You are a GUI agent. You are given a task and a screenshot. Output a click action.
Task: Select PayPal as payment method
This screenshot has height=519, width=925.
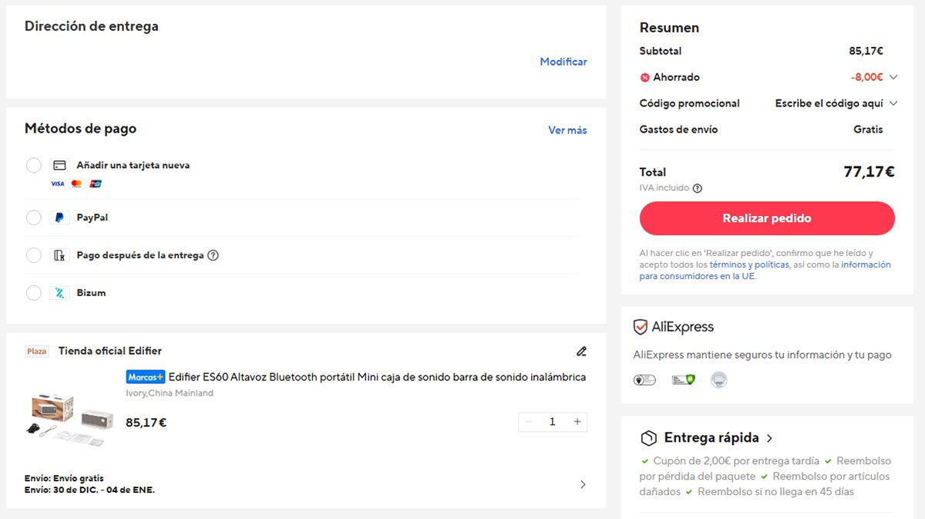pos(33,217)
